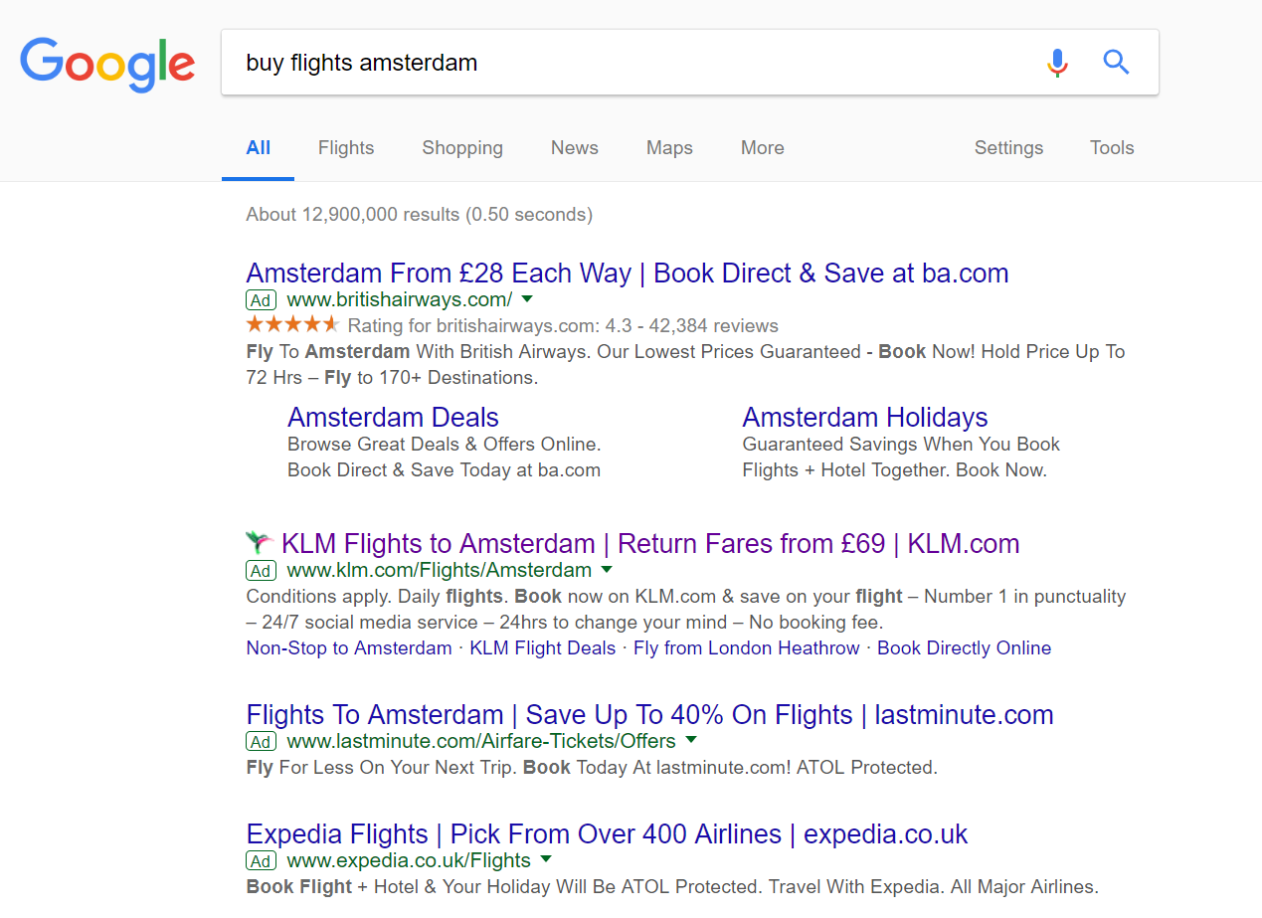
Task: Click the About 12,900,000 results text
Action: tap(419, 215)
